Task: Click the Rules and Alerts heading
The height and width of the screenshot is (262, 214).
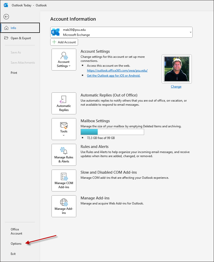Action: click(x=94, y=147)
